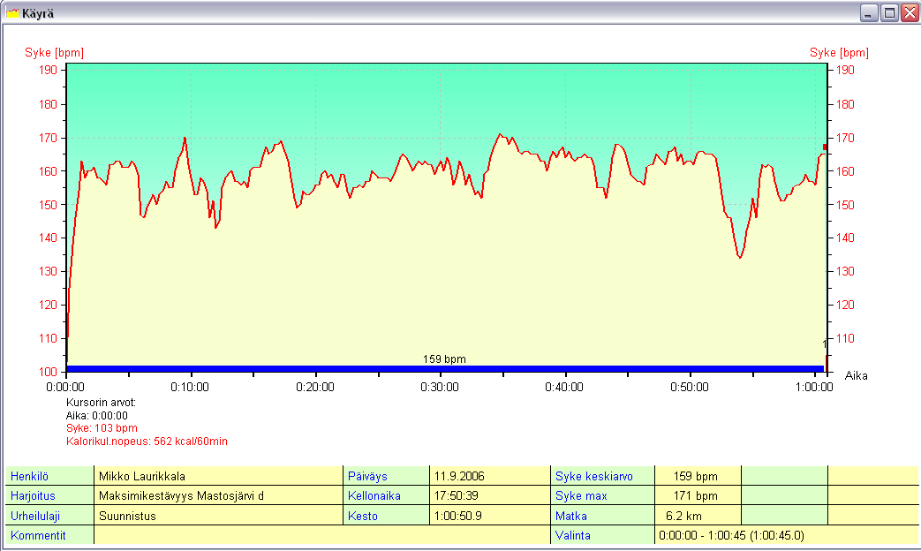Screen dimensions: 921x551
Task: Click the left Syke [bpm] axis title
Action: click(x=54, y=53)
